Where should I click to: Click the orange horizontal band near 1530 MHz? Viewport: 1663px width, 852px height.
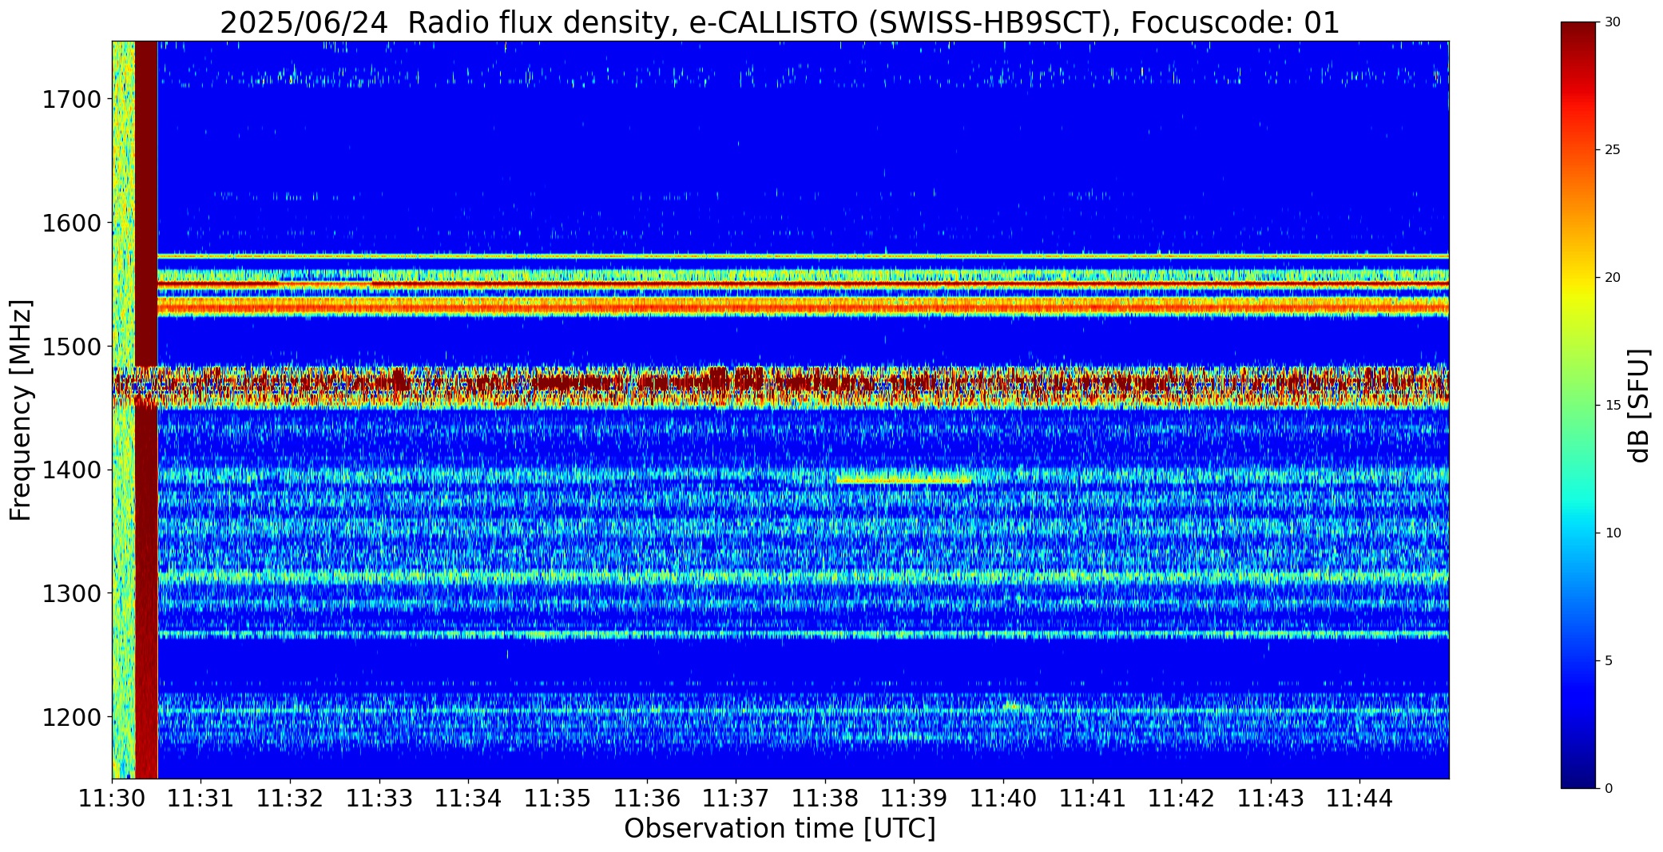click(x=803, y=305)
